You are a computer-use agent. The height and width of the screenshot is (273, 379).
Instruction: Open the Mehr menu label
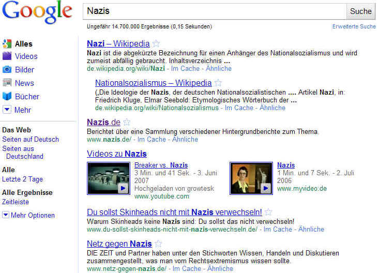[x=23, y=110]
